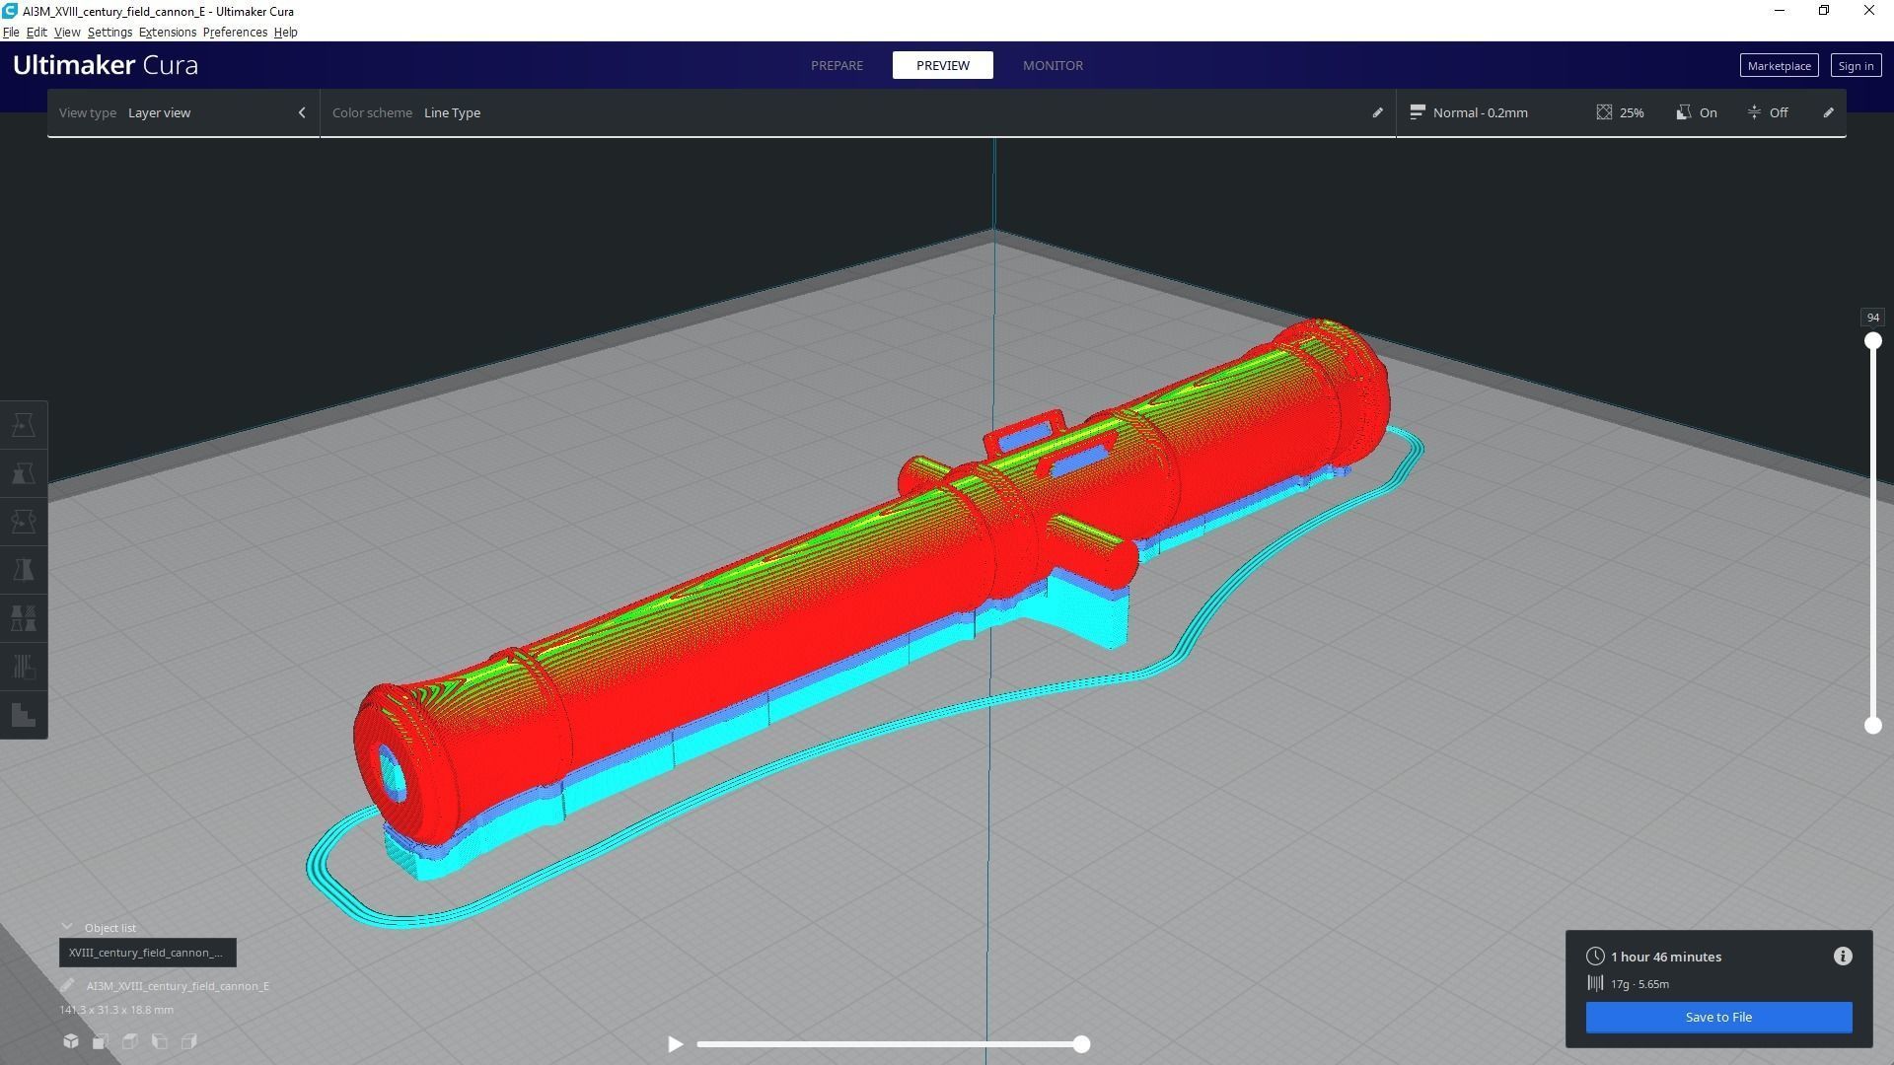This screenshot has width=1894, height=1065.
Task: Click Save to File button
Action: pyautogui.click(x=1718, y=1018)
